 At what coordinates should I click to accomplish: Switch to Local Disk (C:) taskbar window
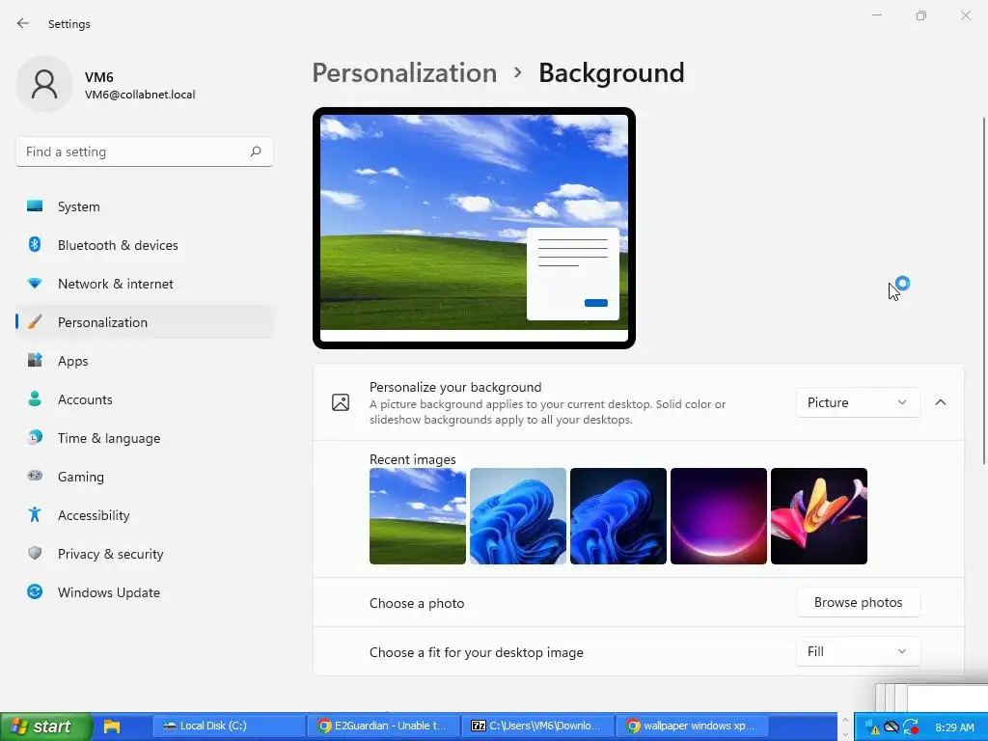point(228,726)
